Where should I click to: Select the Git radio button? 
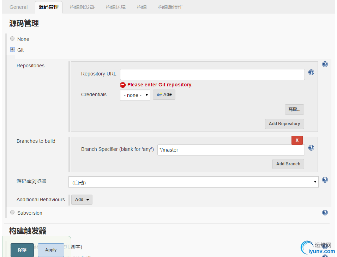click(x=12, y=50)
